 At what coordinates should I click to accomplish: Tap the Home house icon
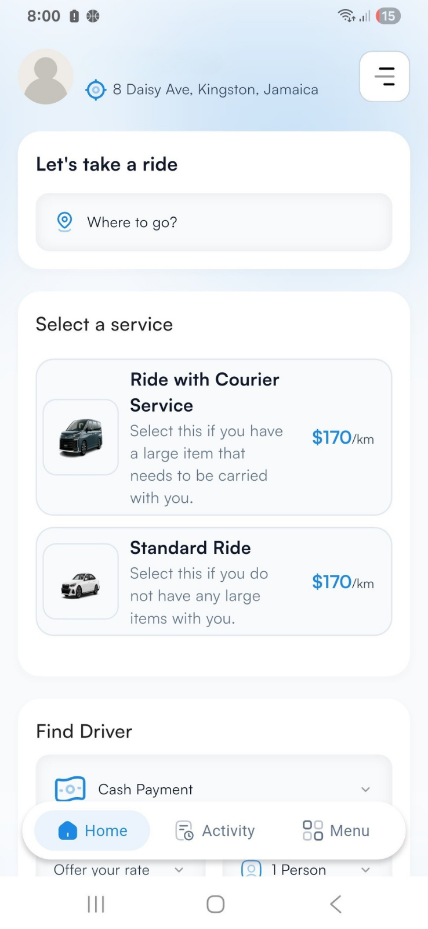pyautogui.click(x=68, y=830)
